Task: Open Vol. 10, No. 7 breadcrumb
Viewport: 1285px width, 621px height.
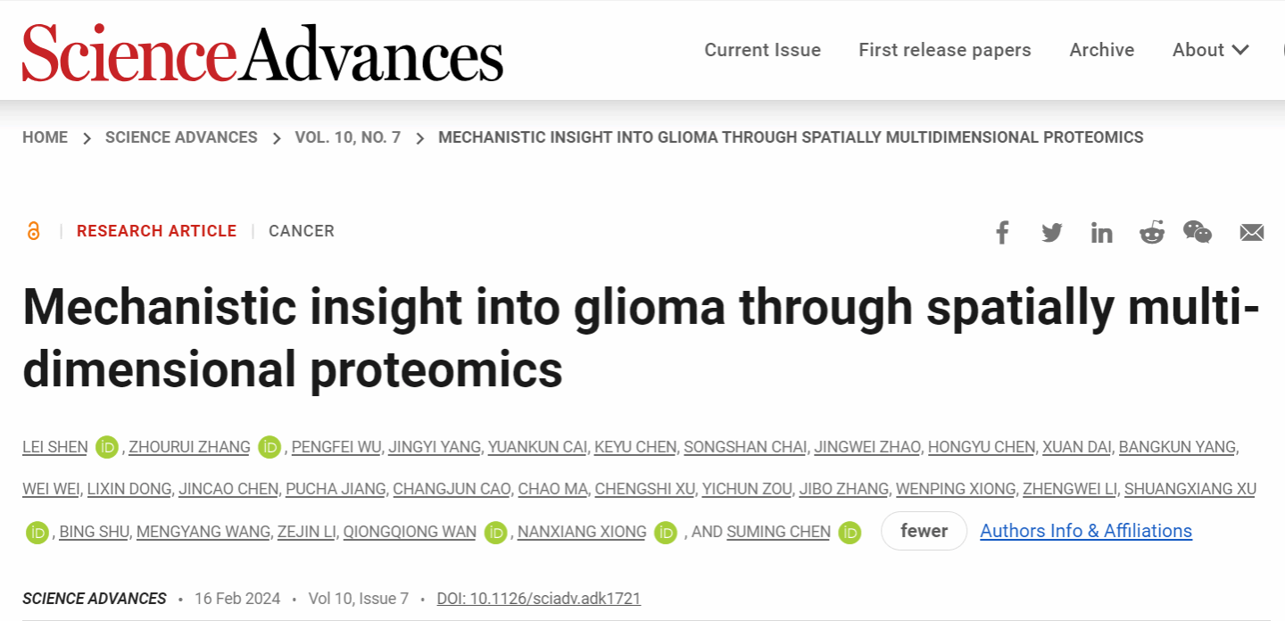Action: click(x=347, y=137)
